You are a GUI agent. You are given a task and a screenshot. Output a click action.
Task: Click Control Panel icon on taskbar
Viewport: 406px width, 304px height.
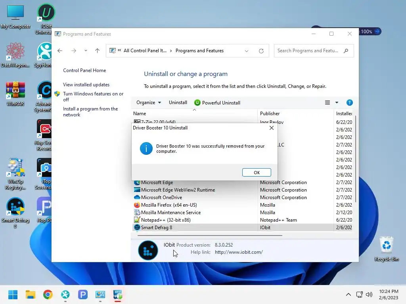[x=100, y=294]
